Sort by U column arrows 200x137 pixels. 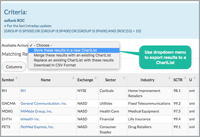click(194, 78)
